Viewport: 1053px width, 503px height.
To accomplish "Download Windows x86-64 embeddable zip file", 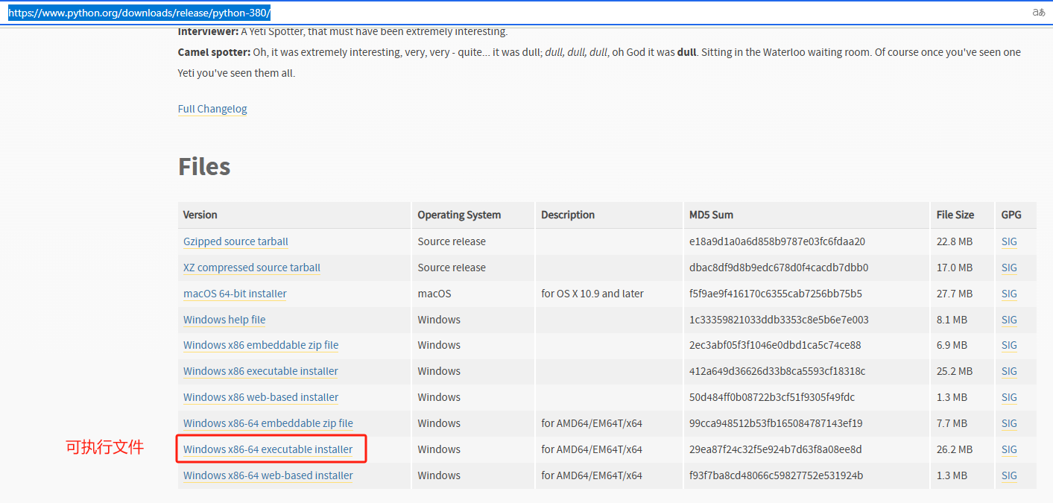I will pyautogui.click(x=268, y=423).
